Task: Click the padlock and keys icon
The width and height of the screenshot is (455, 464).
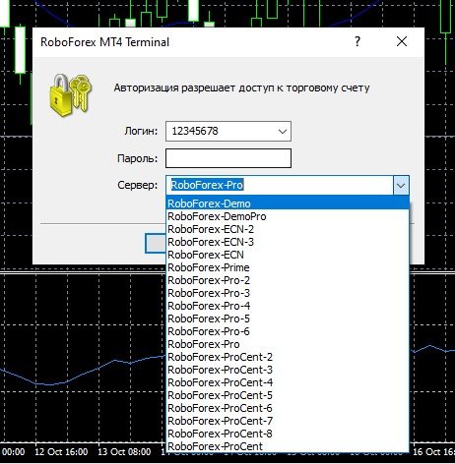Action: point(70,95)
